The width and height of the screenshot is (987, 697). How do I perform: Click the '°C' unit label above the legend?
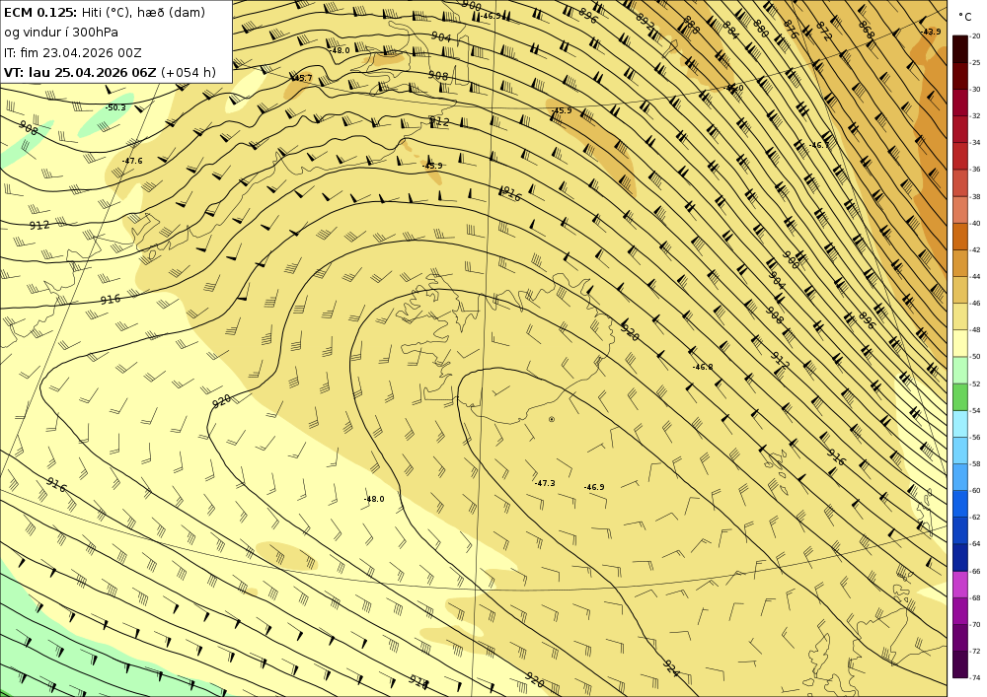coord(965,17)
